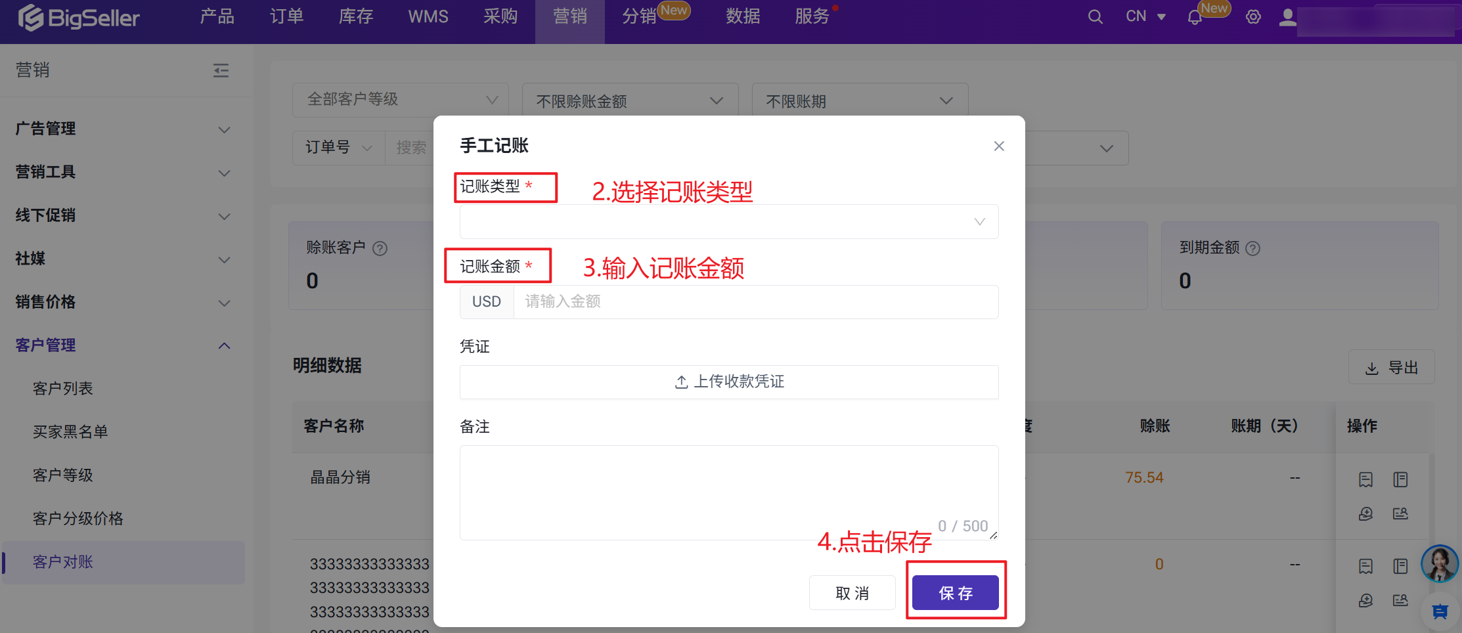Click the help icon next to 到期金额
This screenshot has width=1462, height=633.
(x=1253, y=248)
